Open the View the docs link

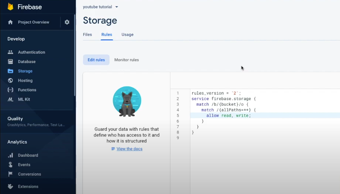[129, 149]
